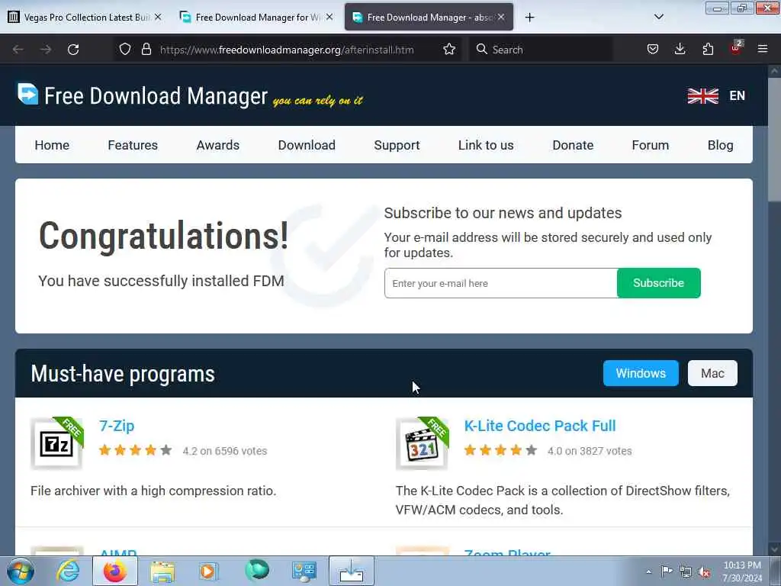This screenshot has width=781, height=586.
Task: Click the scrollbar down arrow
Action: tap(774, 549)
